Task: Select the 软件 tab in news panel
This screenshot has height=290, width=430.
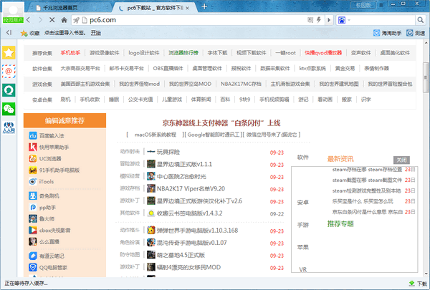Action: (x=303, y=158)
